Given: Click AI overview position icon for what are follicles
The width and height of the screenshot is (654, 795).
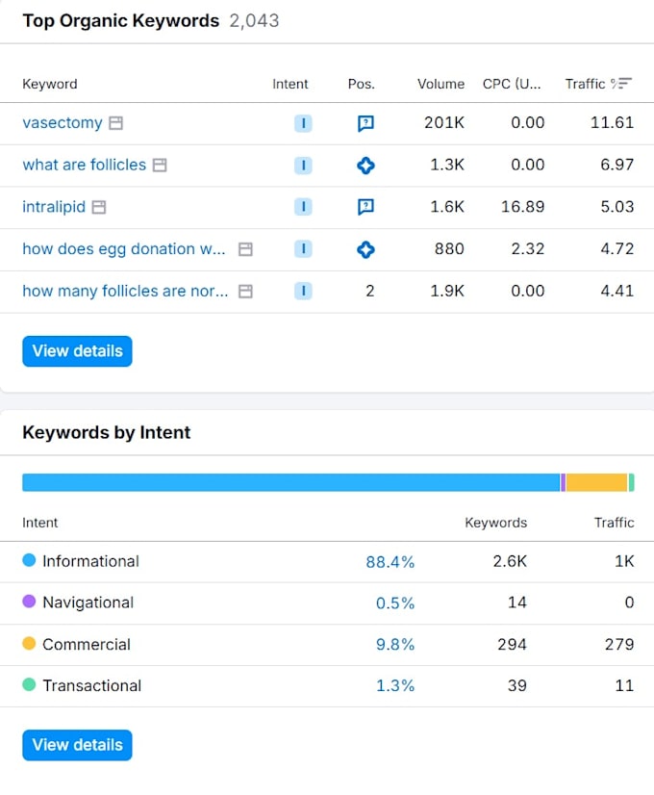Looking at the screenshot, I should click(x=365, y=166).
